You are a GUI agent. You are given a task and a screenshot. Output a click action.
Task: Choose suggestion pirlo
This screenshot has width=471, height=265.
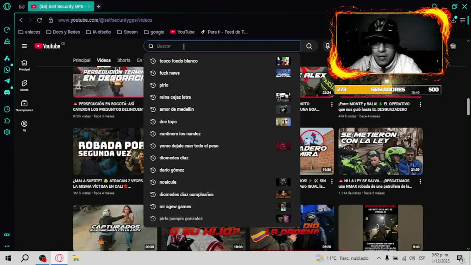(x=222, y=85)
